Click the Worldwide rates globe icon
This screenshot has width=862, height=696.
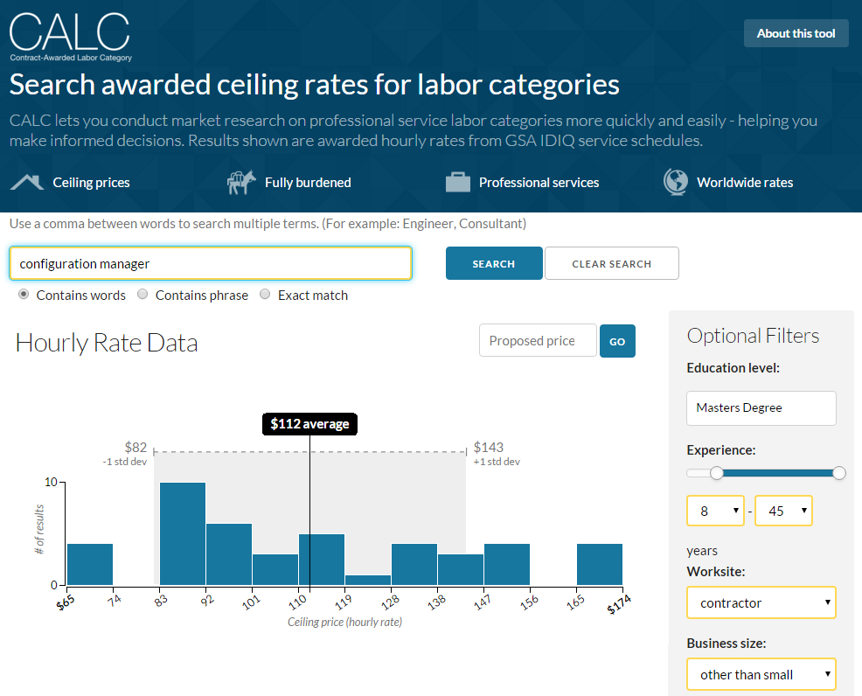pyautogui.click(x=675, y=182)
